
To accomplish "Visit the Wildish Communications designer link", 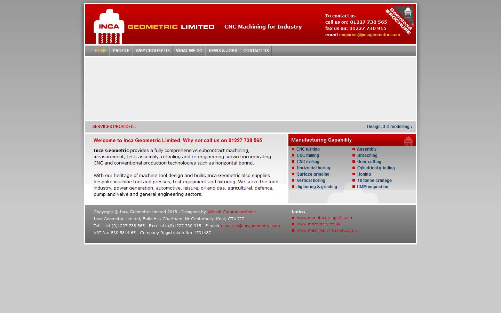I will click(x=231, y=212).
